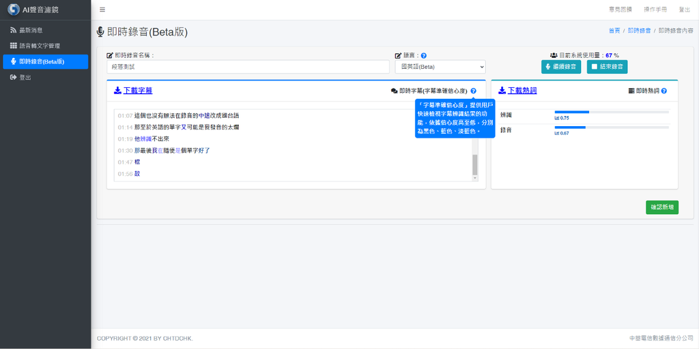Click the RSS icon beside 最新消息
Viewport: 699px width, 349px height.
[x=14, y=30]
